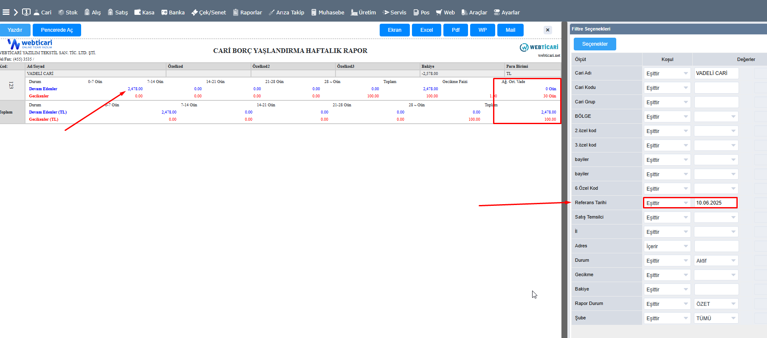Open the hamburger menu icon
This screenshot has height=338, width=767.
pos(6,12)
